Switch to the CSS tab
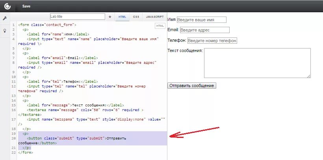 click(136, 17)
